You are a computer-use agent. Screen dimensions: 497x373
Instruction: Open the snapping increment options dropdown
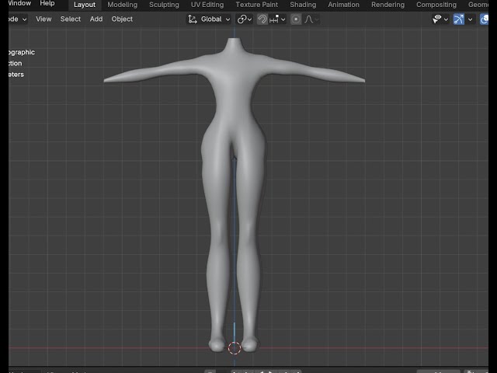click(x=277, y=19)
